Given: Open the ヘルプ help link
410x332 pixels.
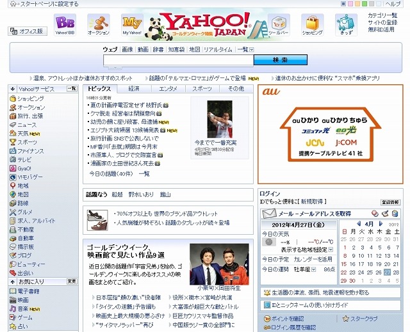Looking at the screenshot, I should [393, 4].
